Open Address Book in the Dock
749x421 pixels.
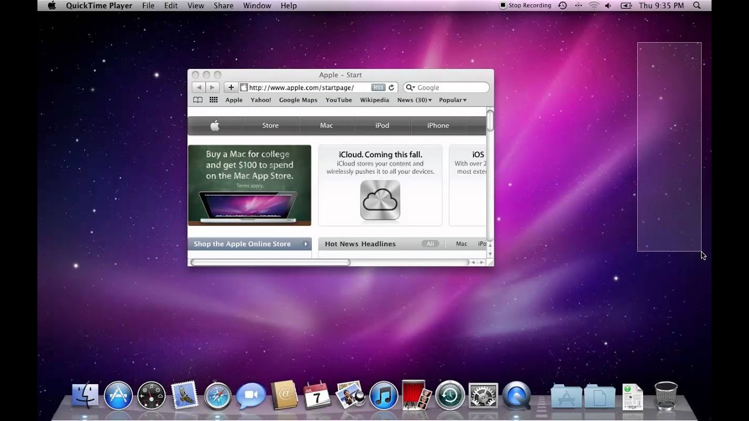point(284,396)
